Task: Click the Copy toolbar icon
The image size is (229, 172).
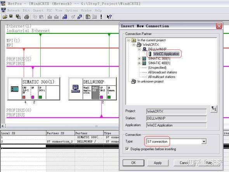Action: (x=35, y=17)
